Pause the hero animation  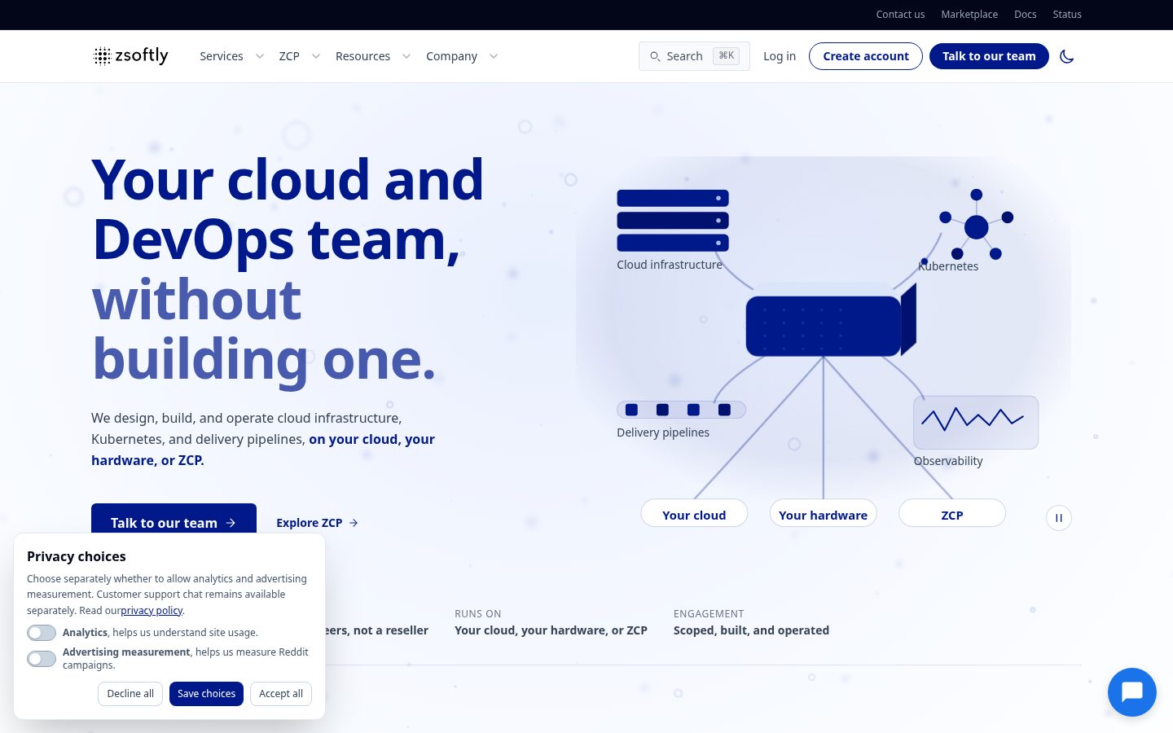click(1059, 518)
